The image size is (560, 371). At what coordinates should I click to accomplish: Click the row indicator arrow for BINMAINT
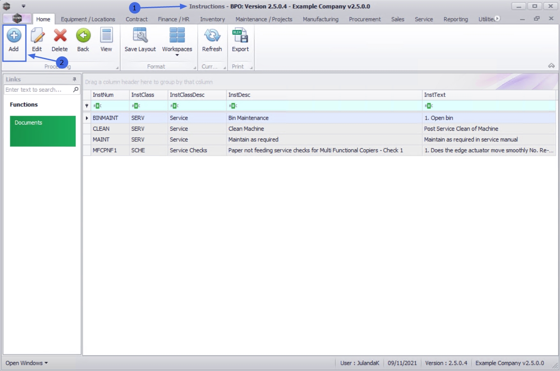coord(87,118)
